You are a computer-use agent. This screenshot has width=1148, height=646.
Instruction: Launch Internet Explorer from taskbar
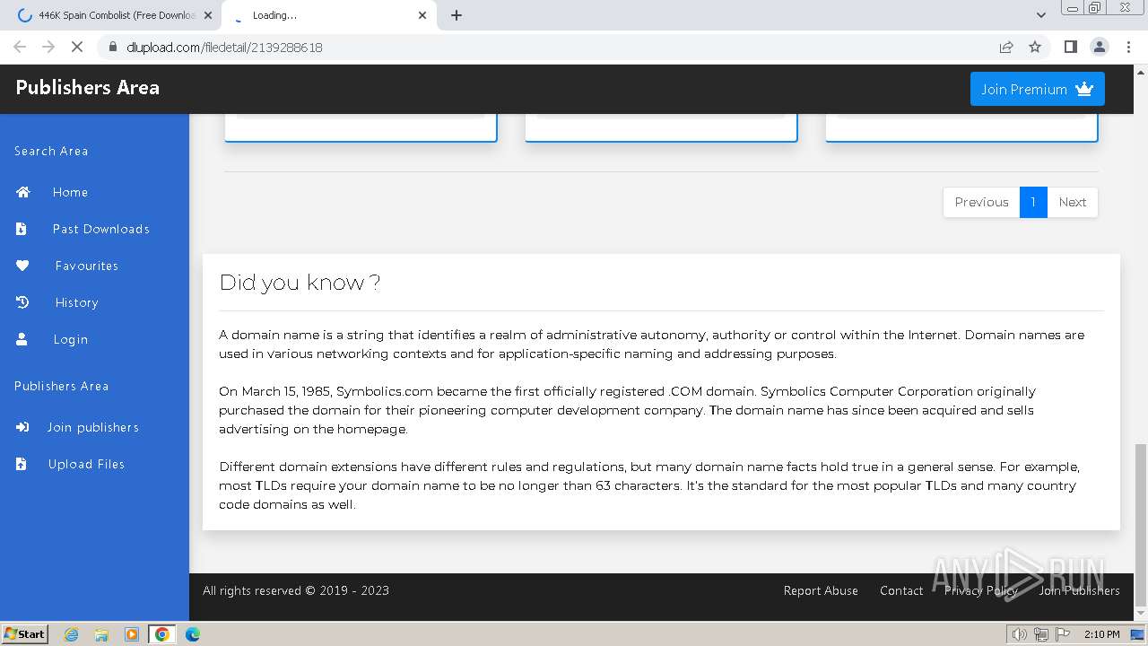(71, 634)
